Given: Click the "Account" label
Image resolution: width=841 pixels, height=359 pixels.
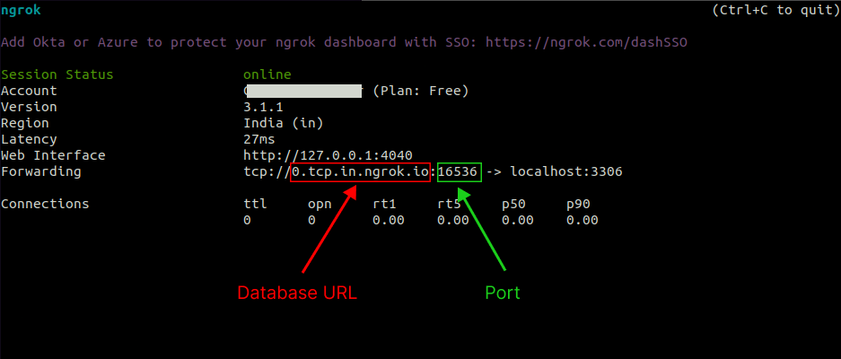Looking at the screenshot, I should pyautogui.click(x=29, y=91).
